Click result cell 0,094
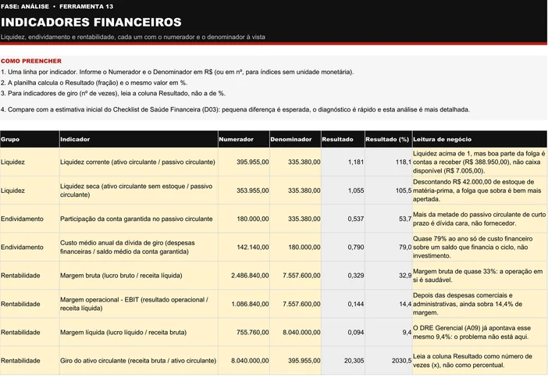This screenshot has height=378, width=548. click(343, 332)
